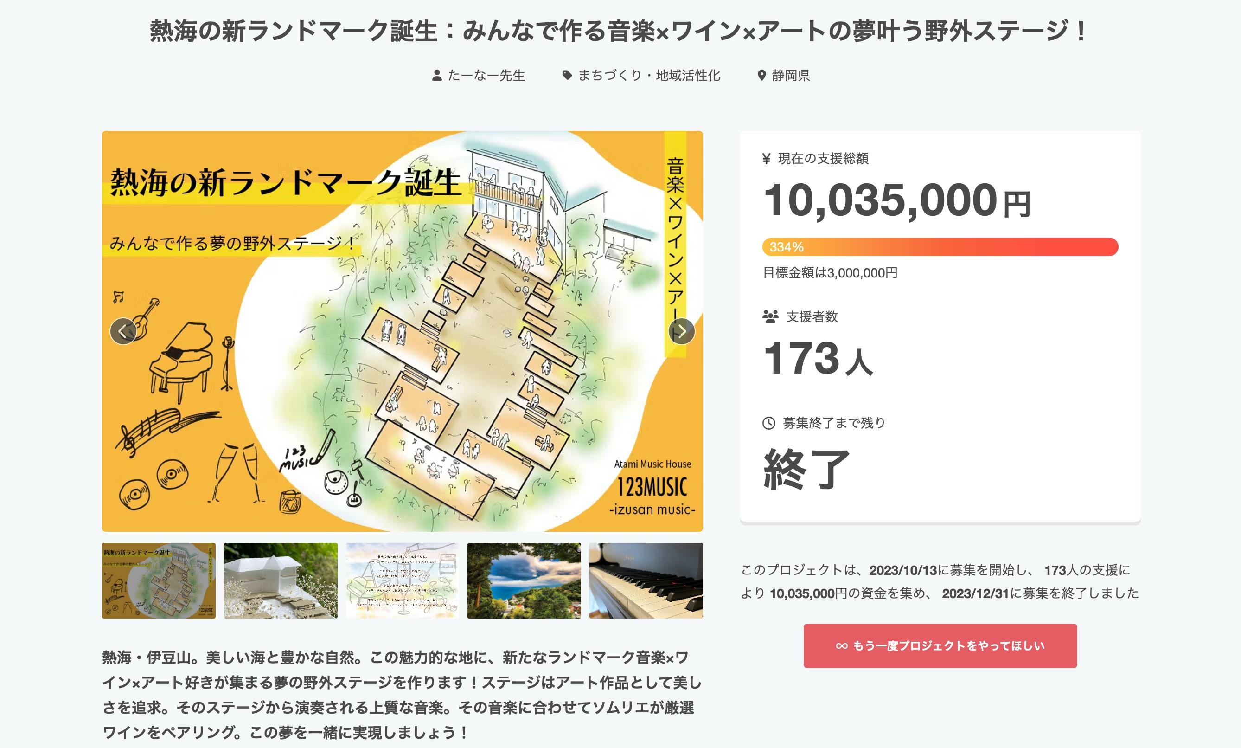Select the pale sketch text thumbnail
Image resolution: width=1241 pixels, height=748 pixels.
coord(403,580)
